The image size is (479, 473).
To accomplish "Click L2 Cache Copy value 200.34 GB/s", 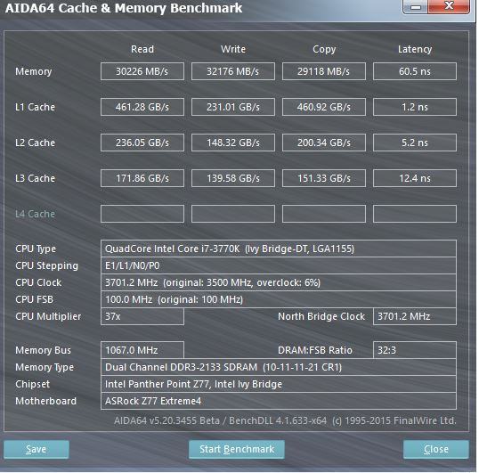I will (324, 143).
